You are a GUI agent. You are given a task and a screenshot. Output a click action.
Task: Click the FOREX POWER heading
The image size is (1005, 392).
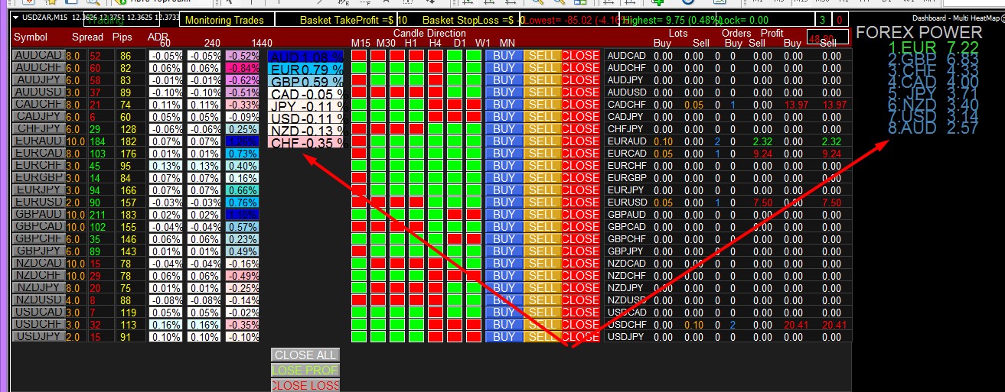[x=919, y=32]
